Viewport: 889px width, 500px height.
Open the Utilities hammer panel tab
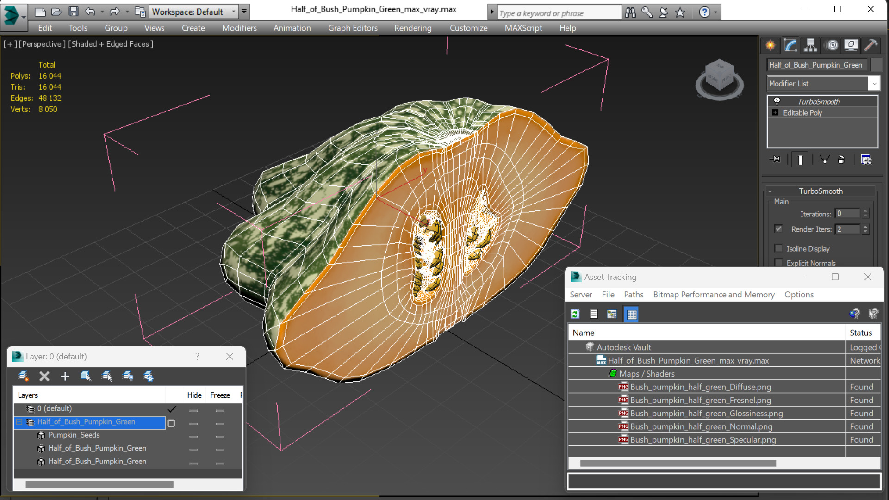(x=871, y=45)
